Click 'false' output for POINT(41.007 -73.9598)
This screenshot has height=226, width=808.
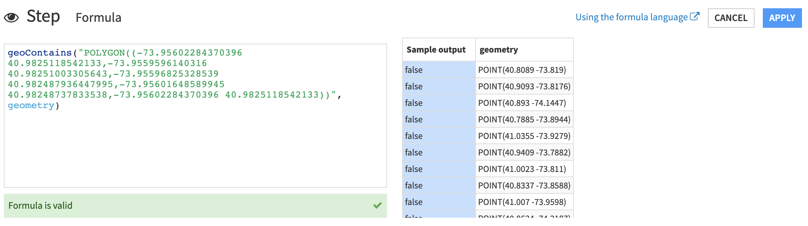439,202
